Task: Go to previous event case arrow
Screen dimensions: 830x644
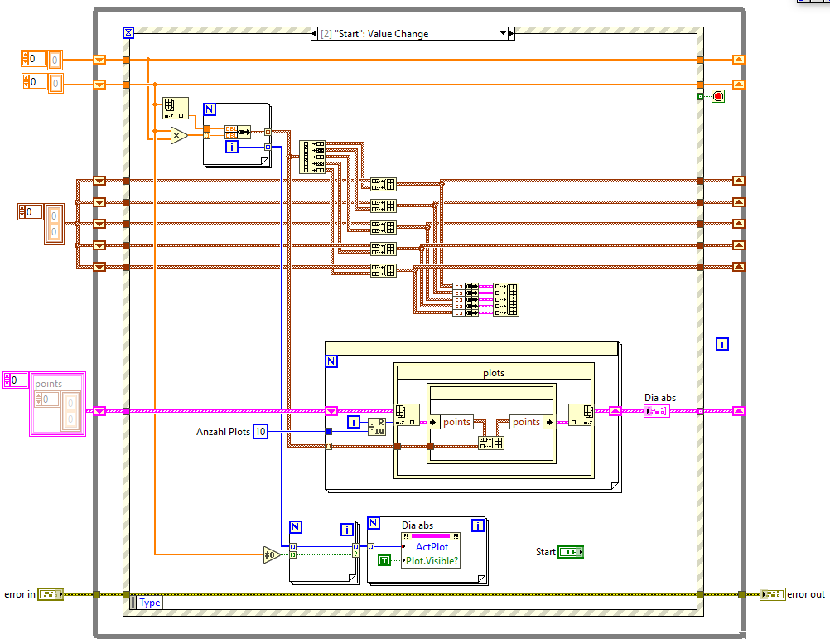Action: click(315, 33)
